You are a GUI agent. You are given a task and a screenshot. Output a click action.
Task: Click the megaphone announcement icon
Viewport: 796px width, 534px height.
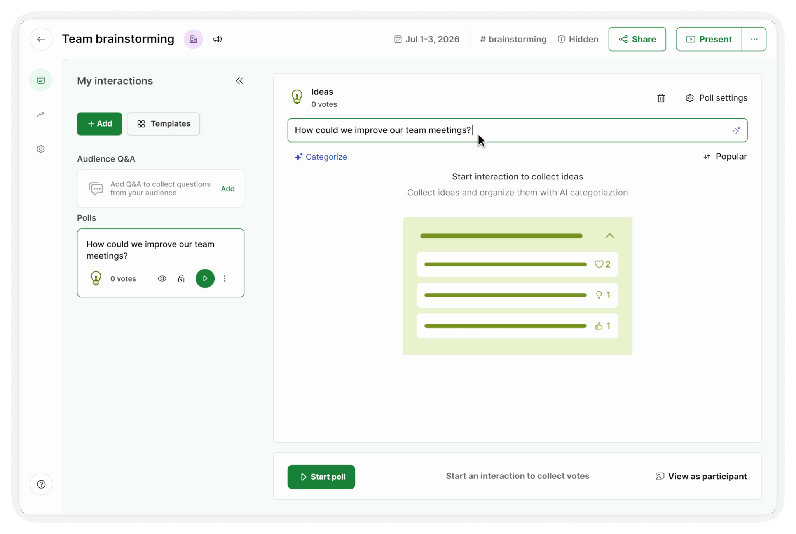[217, 39]
